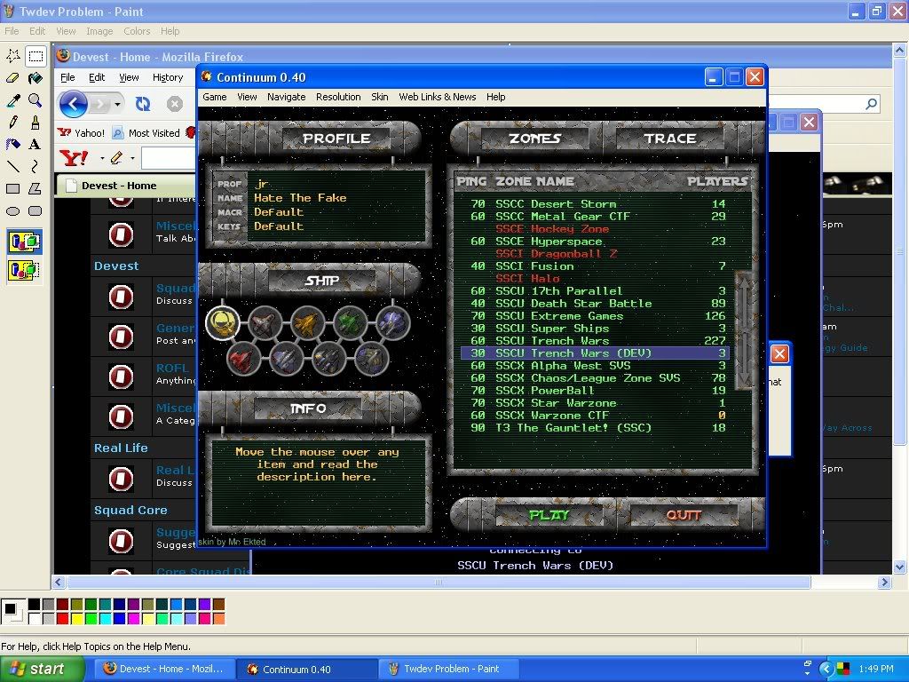Open the Navigate menu in Continuum
The height and width of the screenshot is (682, 909).
click(x=287, y=97)
